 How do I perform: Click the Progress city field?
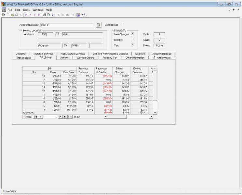[49, 46]
